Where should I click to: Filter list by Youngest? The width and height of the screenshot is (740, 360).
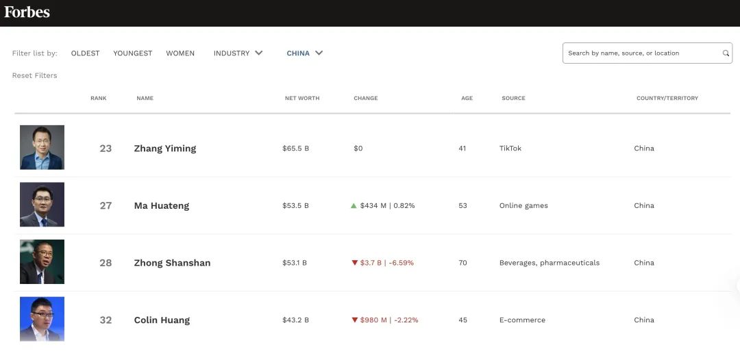(x=133, y=53)
